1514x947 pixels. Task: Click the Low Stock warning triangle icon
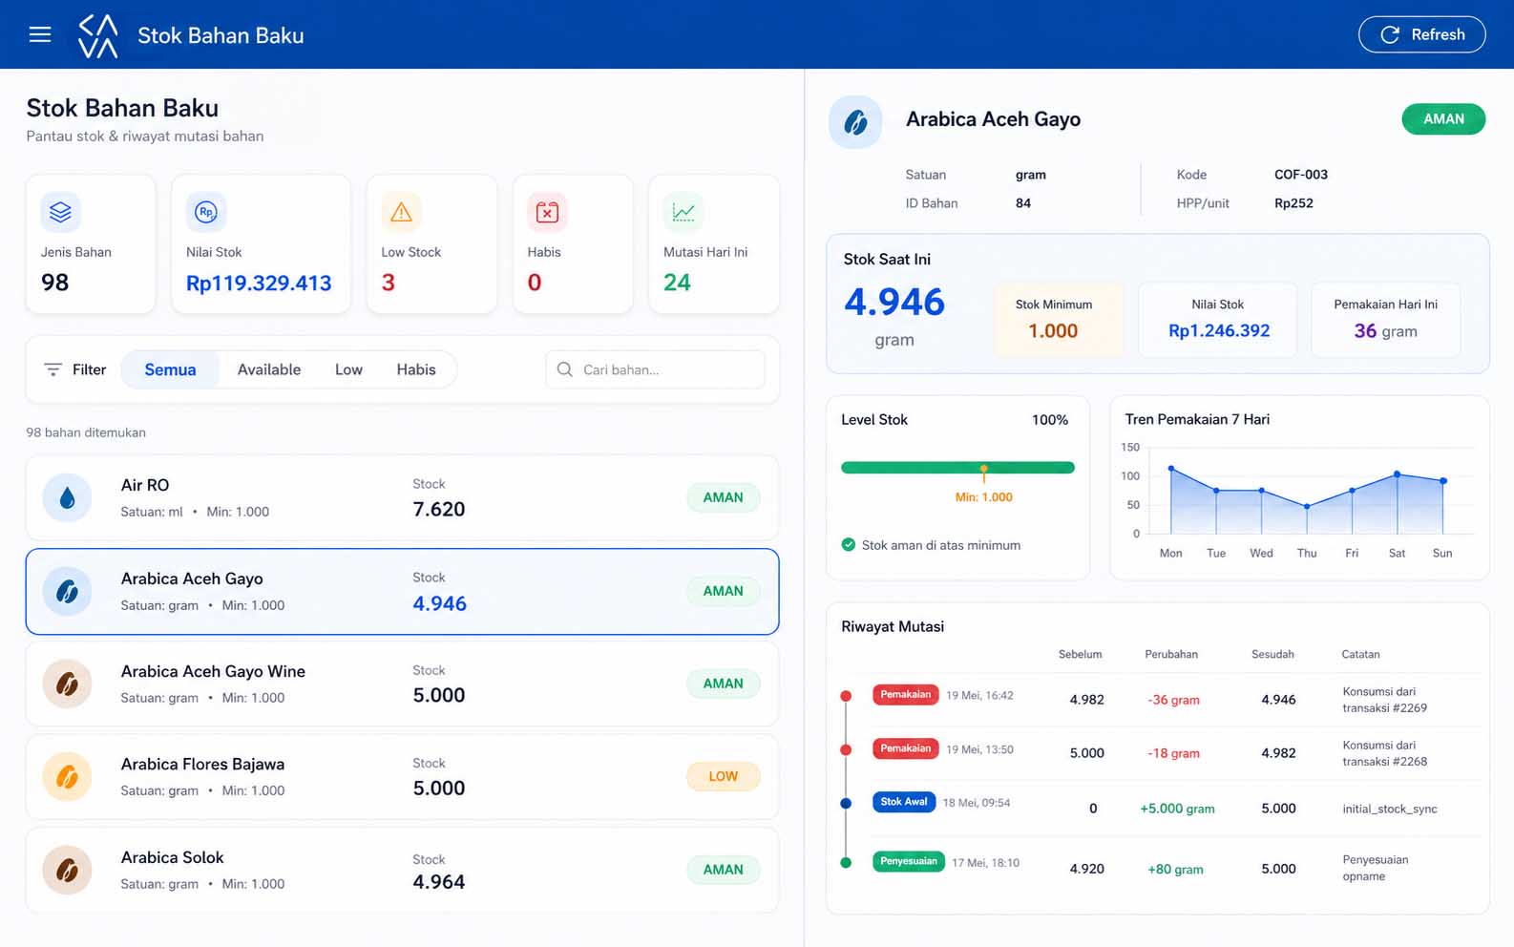pos(401,212)
